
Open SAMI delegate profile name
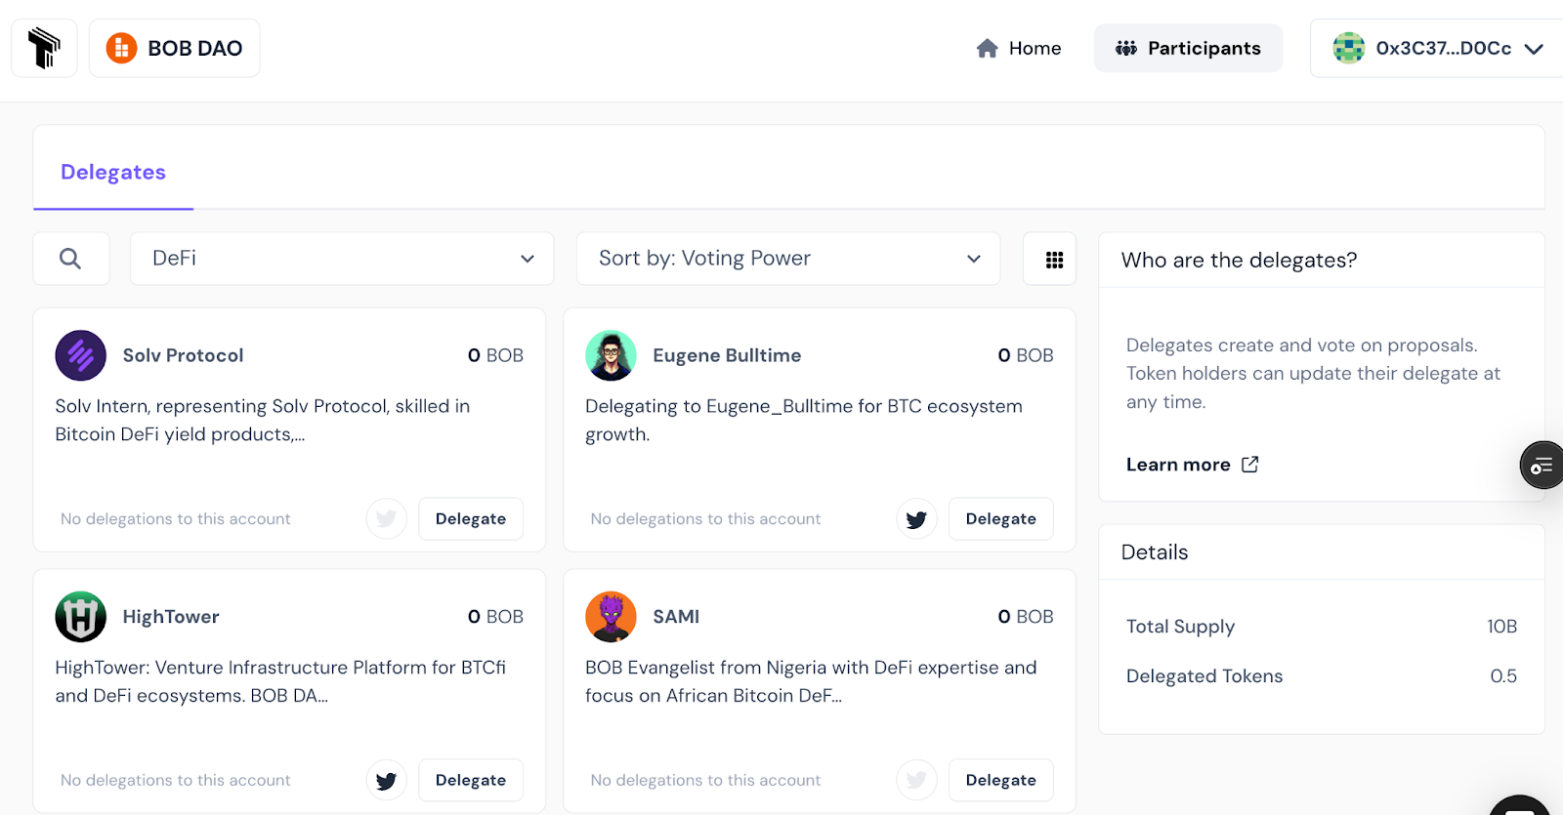676,617
